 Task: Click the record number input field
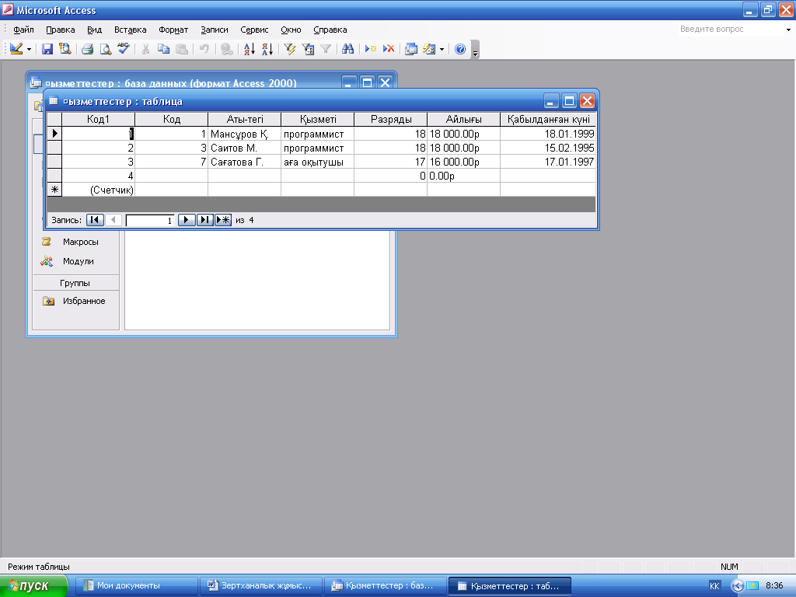pos(150,220)
